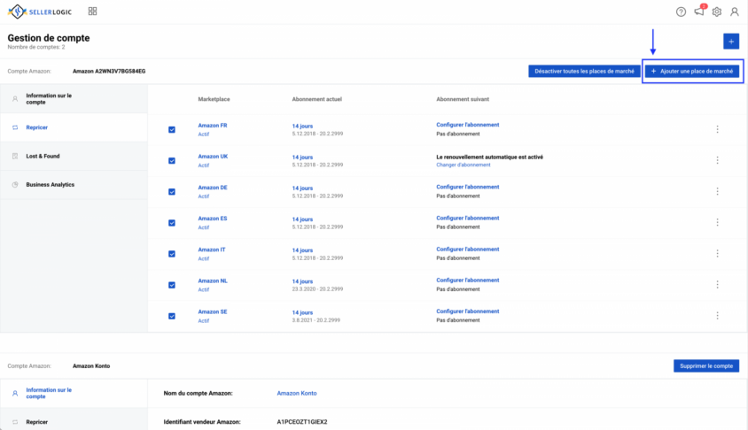748x430 pixels.
Task: Click the blue plus icon button
Action: coord(731,42)
